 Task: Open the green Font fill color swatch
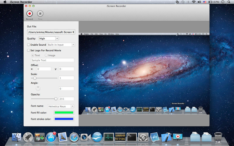coord(64,112)
